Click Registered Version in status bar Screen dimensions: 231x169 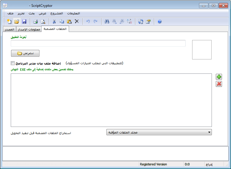(153, 164)
